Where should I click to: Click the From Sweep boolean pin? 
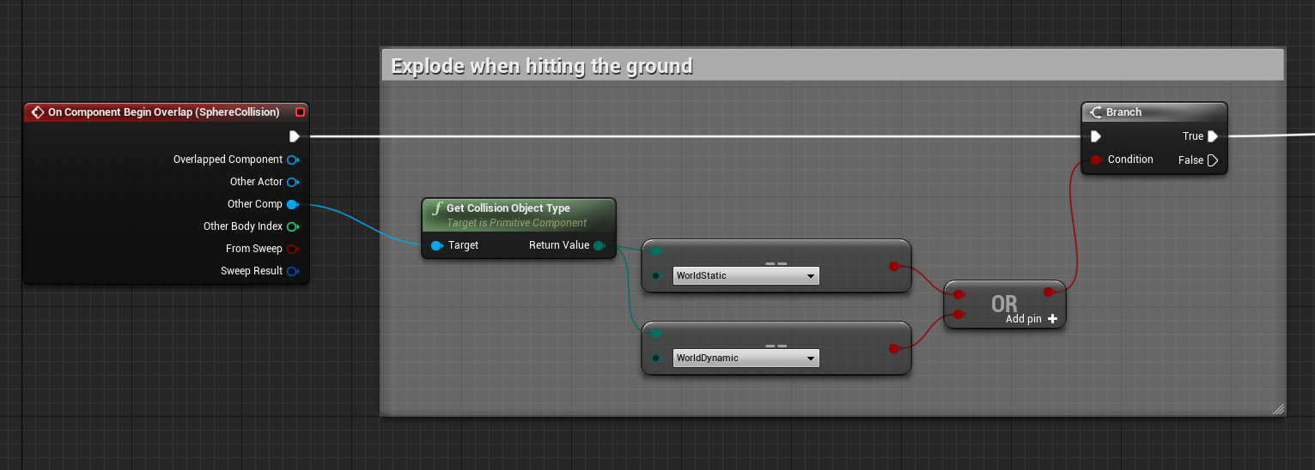click(x=292, y=249)
